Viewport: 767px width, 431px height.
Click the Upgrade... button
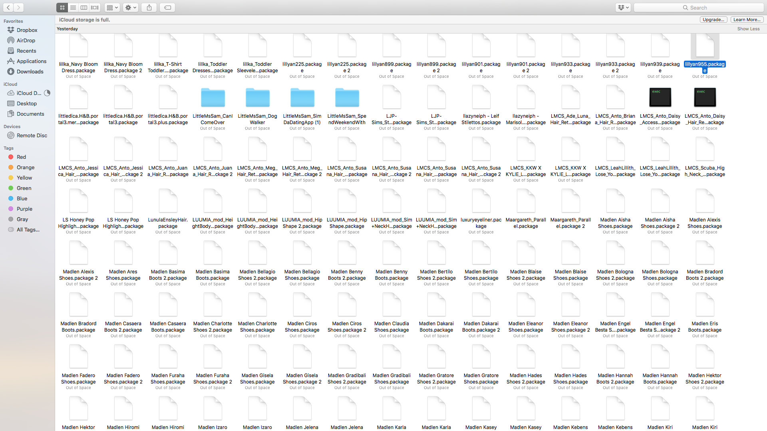point(713,20)
